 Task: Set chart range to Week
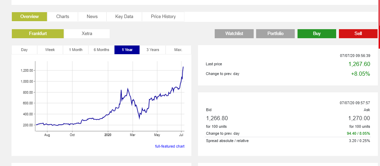pyautogui.click(x=50, y=50)
